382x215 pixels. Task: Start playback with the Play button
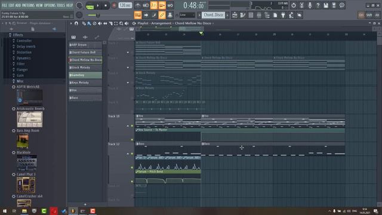98,5
